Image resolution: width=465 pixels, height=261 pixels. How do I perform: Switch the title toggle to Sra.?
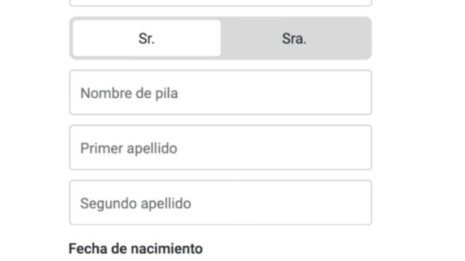(x=294, y=38)
